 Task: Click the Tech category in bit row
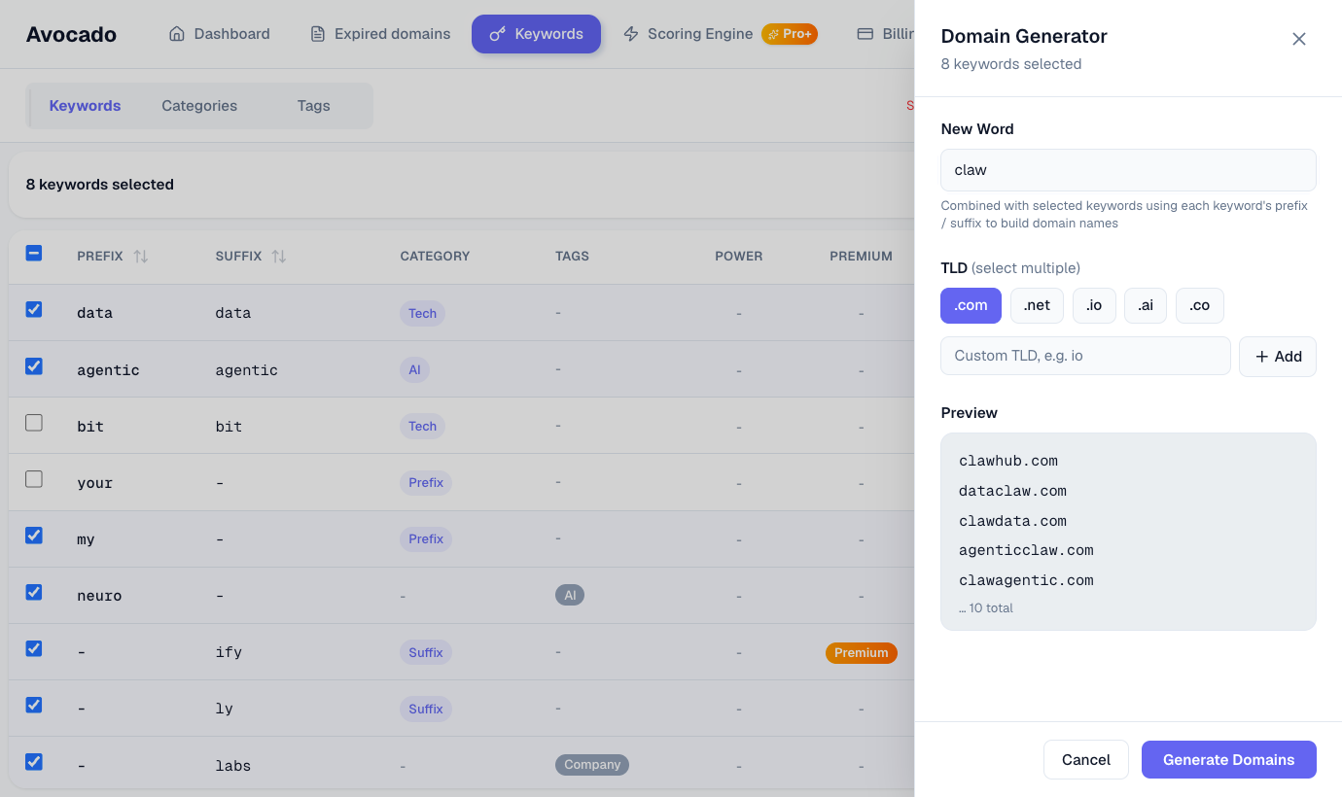click(x=422, y=426)
